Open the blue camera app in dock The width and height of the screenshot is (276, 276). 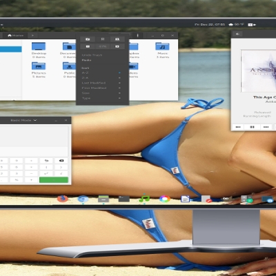coord(268,199)
